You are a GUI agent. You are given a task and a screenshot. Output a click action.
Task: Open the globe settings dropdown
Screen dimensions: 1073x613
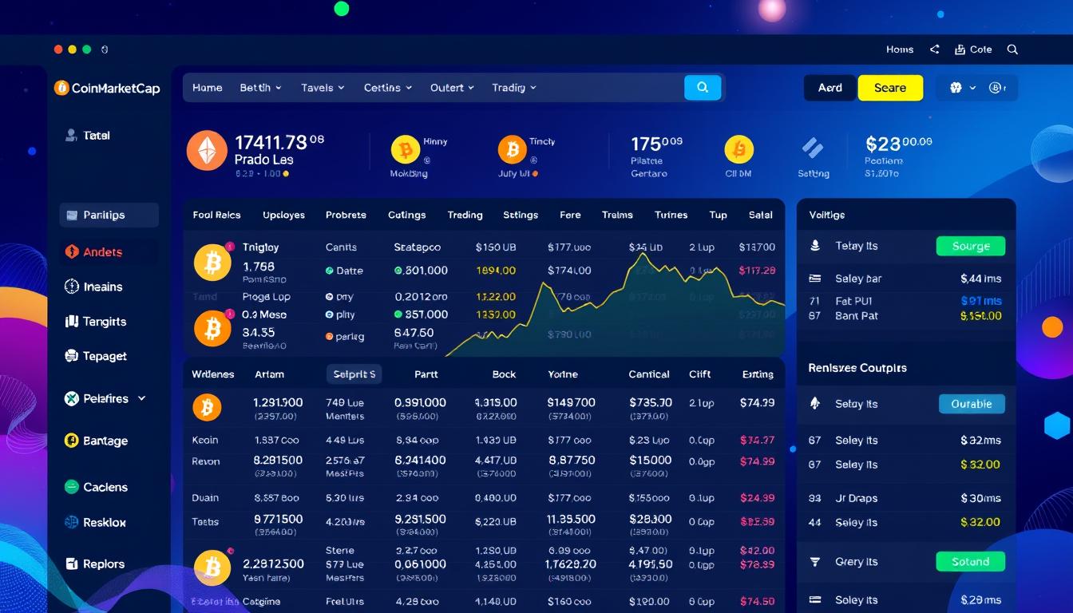962,88
